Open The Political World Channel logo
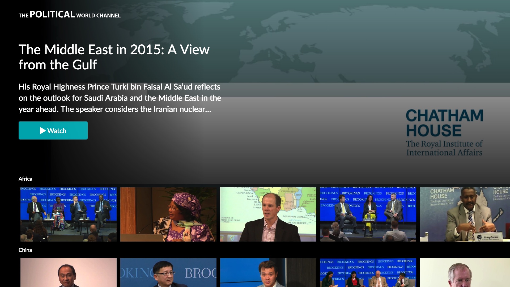510x287 pixels. pyautogui.click(x=69, y=14)
